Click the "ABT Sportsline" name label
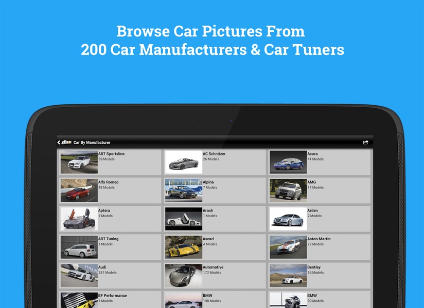The height and width of the screenshot is (308, 424). click(112, 153)
